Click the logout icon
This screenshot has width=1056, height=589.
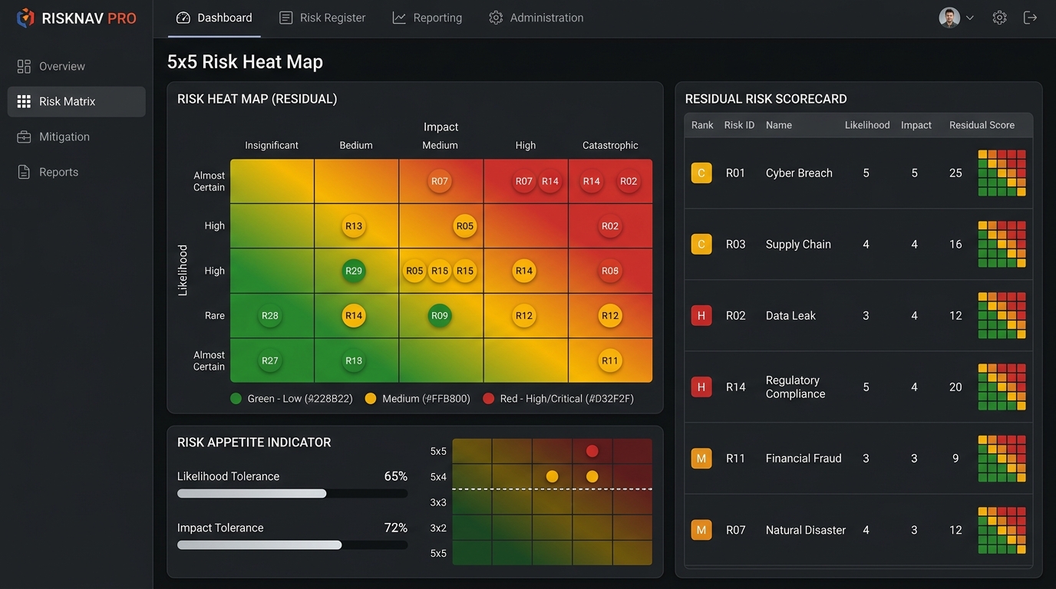point(1031,18)
